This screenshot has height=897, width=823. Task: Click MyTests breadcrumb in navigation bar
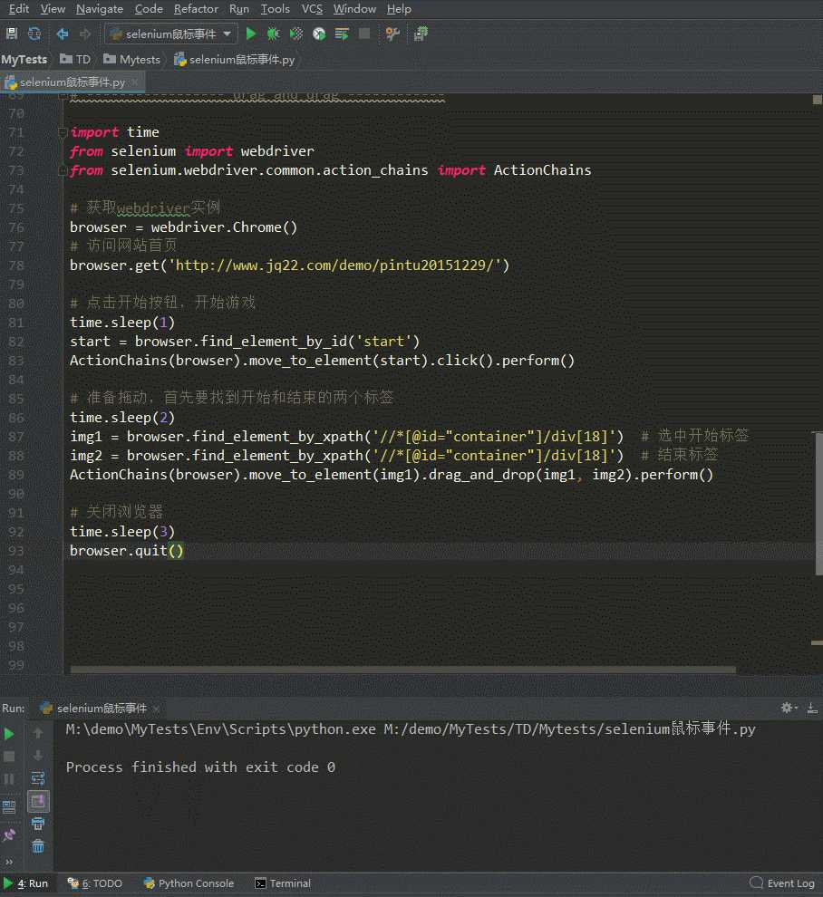click(24, 60)
